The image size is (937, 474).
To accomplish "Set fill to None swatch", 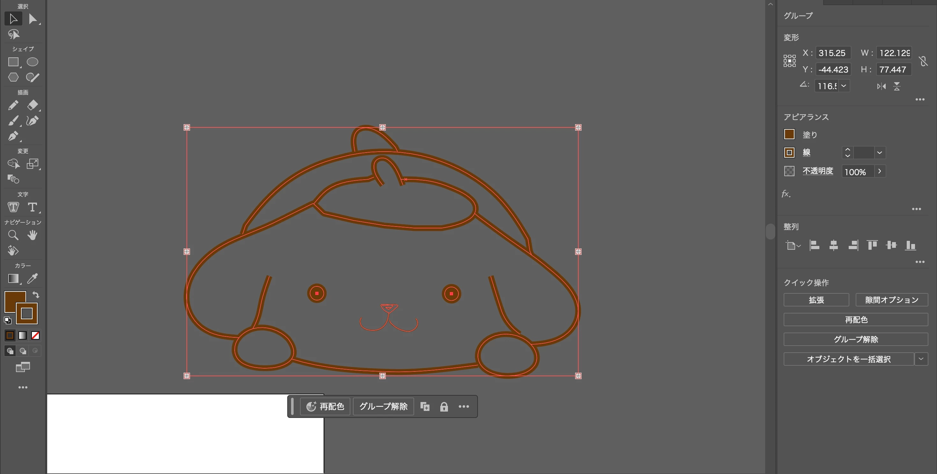I will click(35, 335).
